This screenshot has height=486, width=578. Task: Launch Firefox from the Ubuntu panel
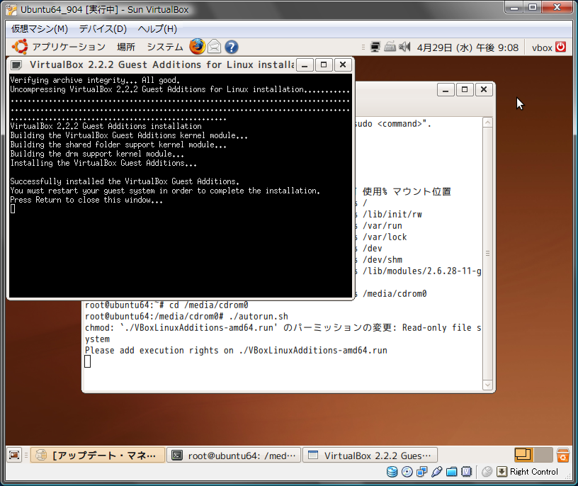(197, 47)
